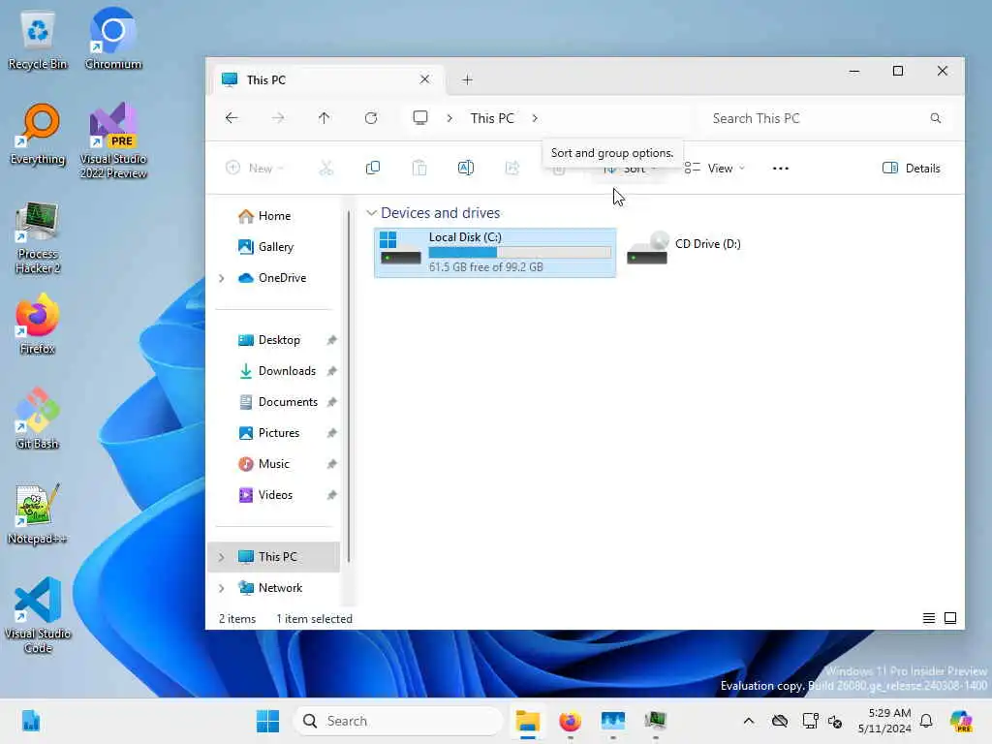This screenshot has height=744, width=992.
Task: Navigate up one folder level
Action: [324, 117]
